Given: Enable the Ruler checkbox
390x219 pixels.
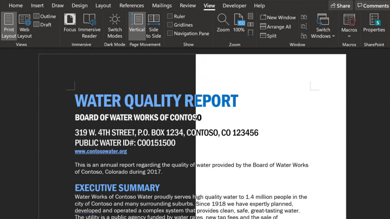Looking at the screenshot, I should (170, 16).
